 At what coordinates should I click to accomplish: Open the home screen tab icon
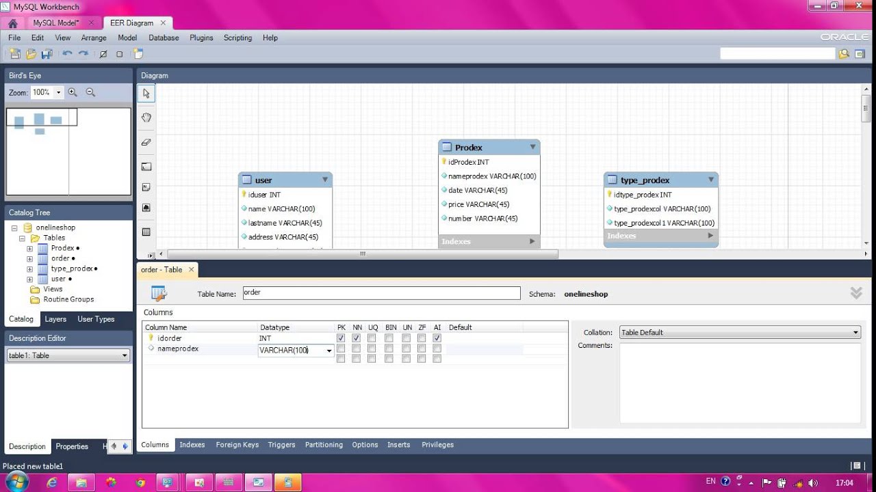click(x=12, y=23)
